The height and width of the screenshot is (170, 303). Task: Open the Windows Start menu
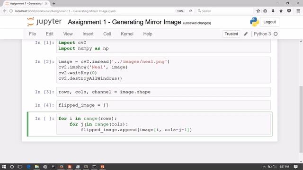4,167
